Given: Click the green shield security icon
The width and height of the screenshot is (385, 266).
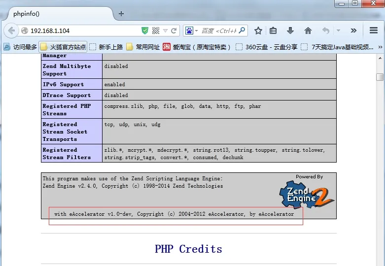Looking at the screenshot, I should click(x=145, y=31).
